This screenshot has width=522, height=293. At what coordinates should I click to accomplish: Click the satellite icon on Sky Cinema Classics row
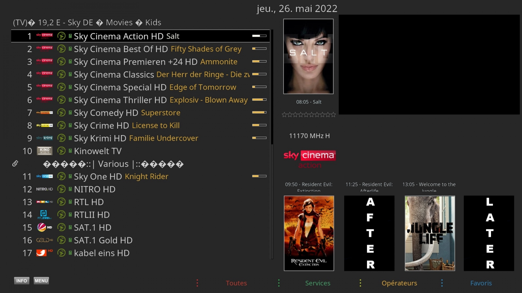coord(61,74)
